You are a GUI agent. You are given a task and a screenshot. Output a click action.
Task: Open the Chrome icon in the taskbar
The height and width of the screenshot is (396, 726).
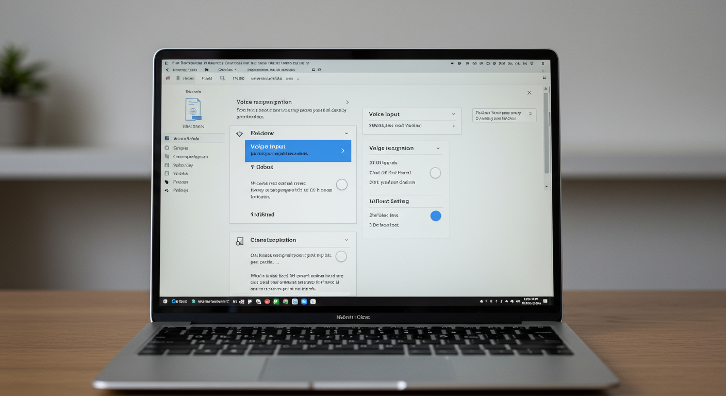pos(285,301)
